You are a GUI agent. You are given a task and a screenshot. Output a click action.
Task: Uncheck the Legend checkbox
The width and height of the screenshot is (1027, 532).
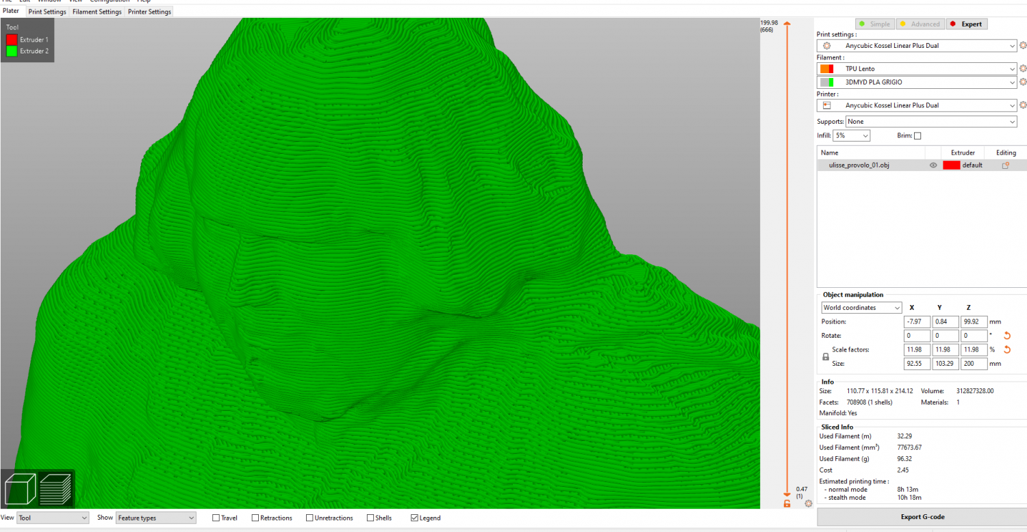(x=414, y=518)
